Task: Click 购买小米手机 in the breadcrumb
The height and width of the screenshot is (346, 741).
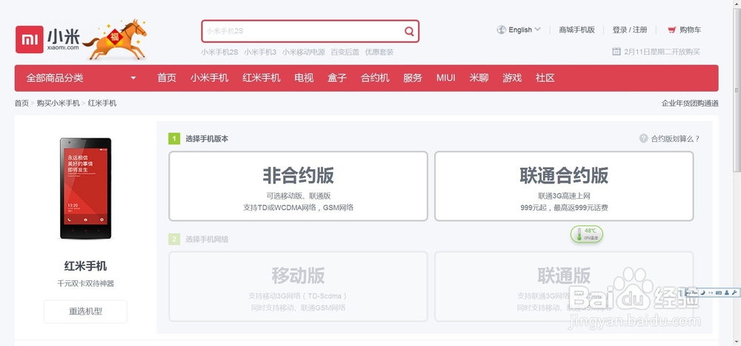Action: pos(58,104)
